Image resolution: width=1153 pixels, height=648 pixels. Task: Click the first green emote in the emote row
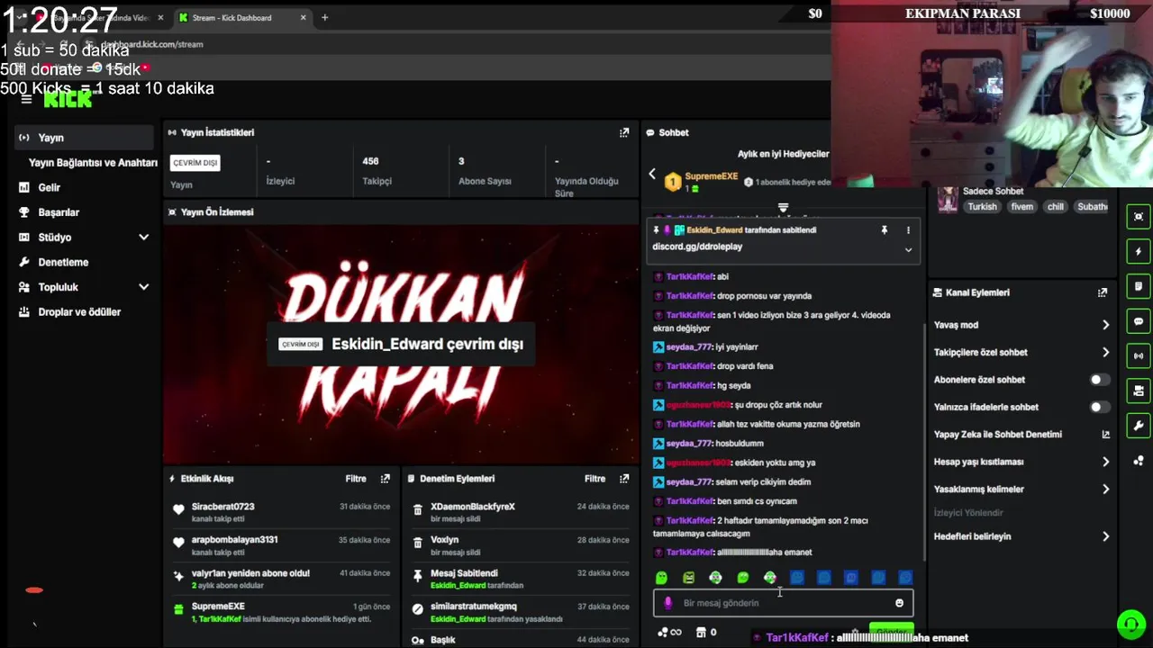coord(661,578)
